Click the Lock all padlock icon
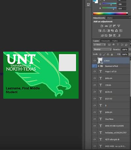Image resolution: width=131 pixels, height=150 pixels. [112, 54]
